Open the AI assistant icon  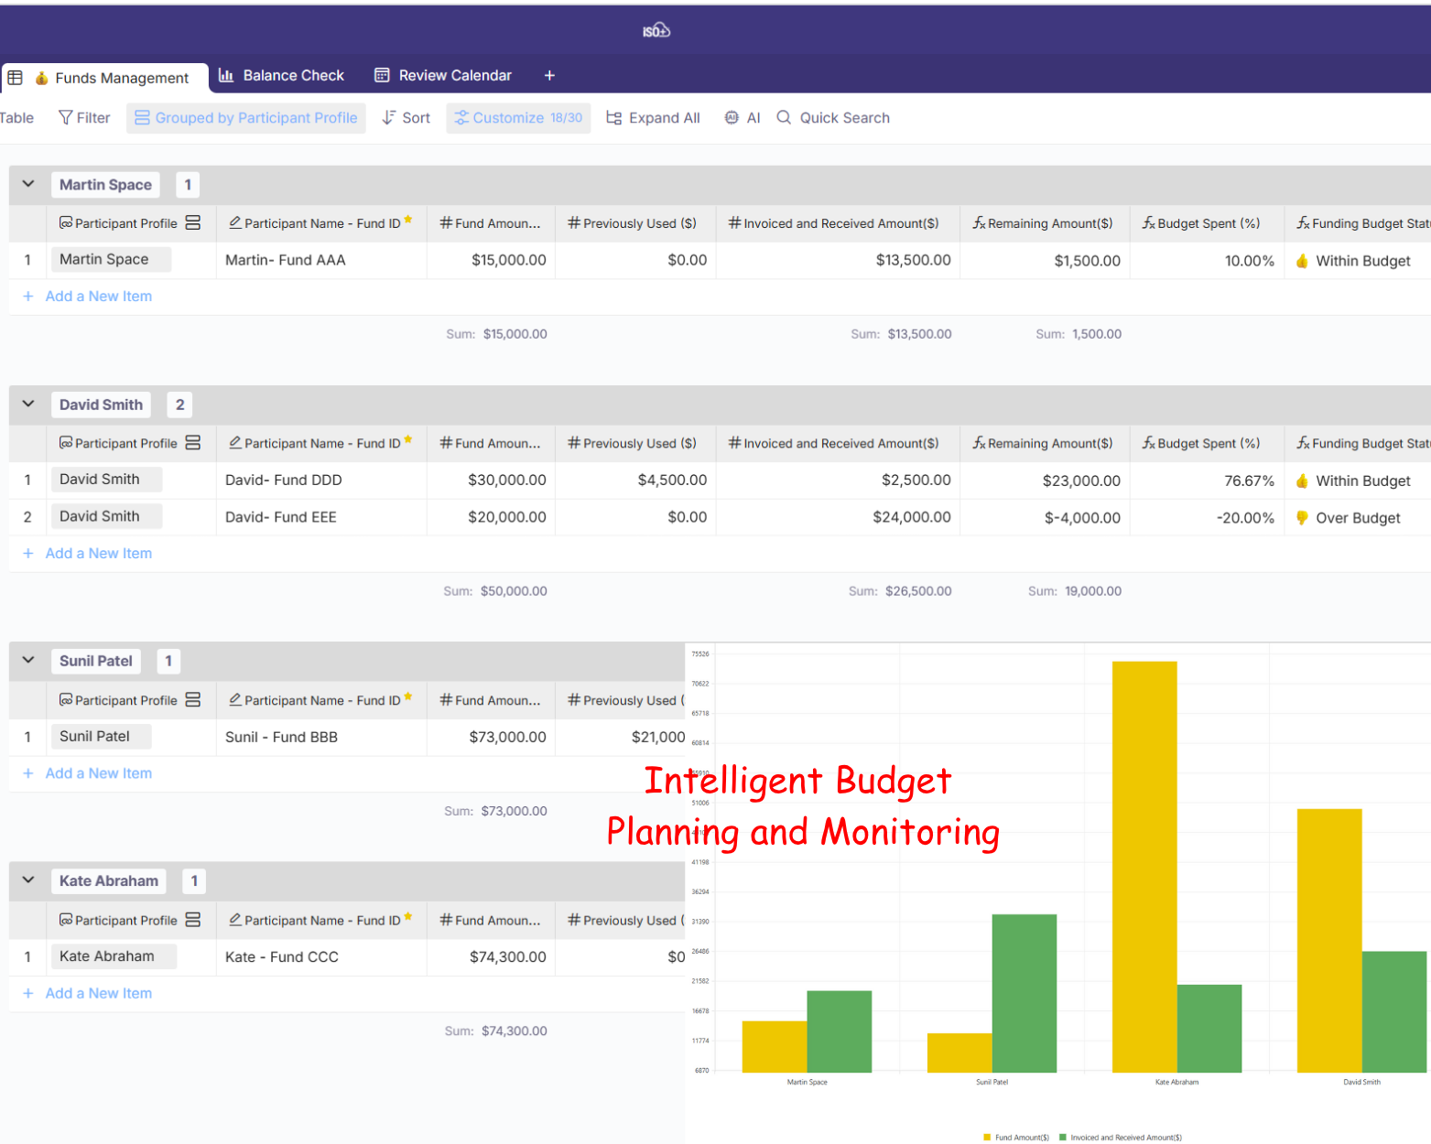click(732, 118)
